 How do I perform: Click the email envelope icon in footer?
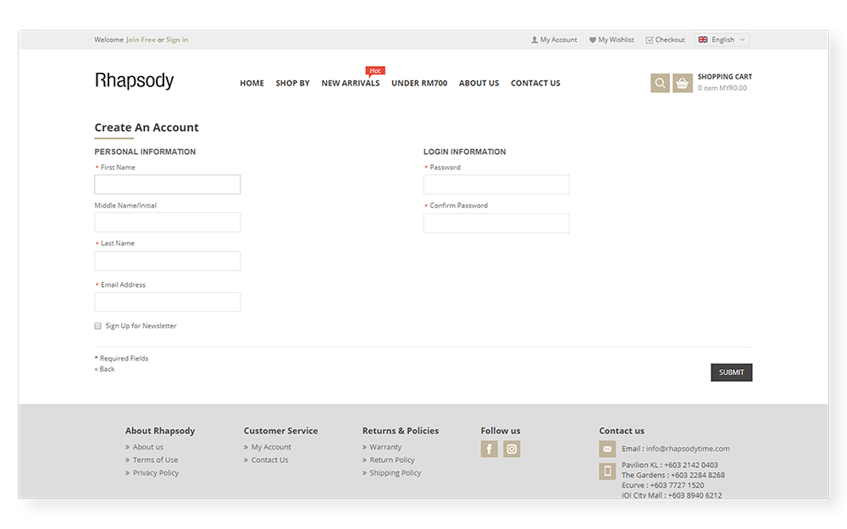click(x=607, y=449)
